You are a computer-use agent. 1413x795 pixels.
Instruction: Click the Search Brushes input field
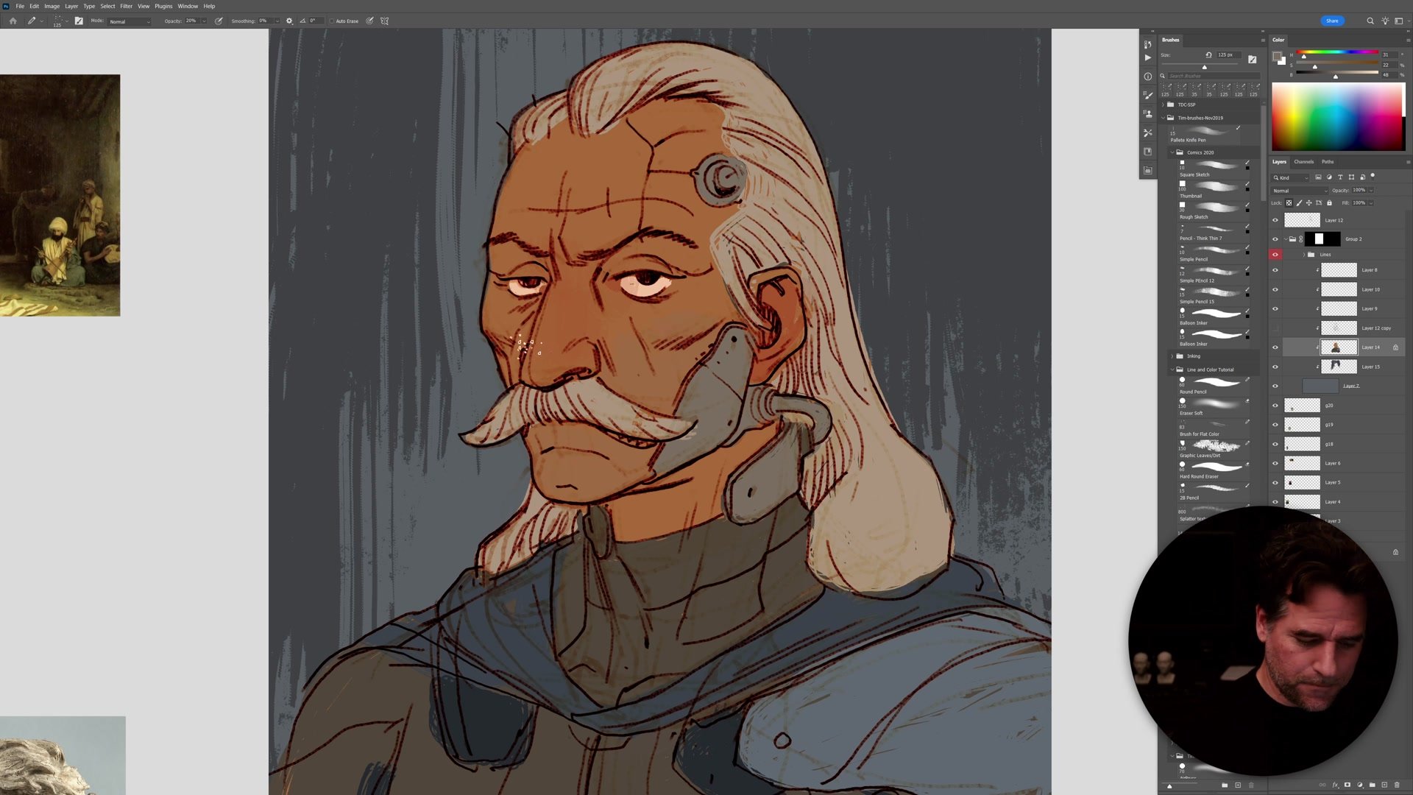click(x=1214, y=76)
